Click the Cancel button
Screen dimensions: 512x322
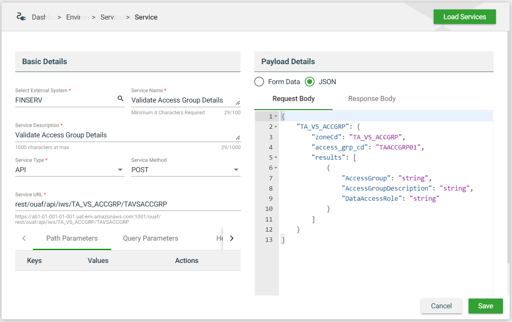tap(441, 306)
